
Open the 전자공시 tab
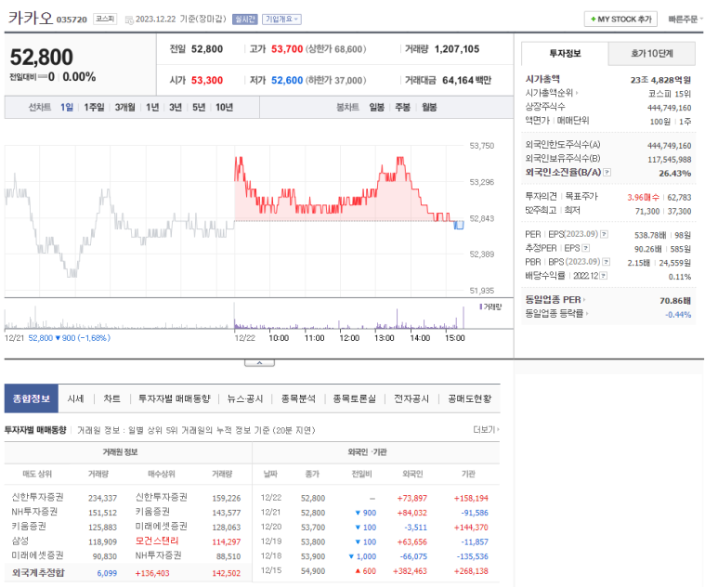click(411, 398)
